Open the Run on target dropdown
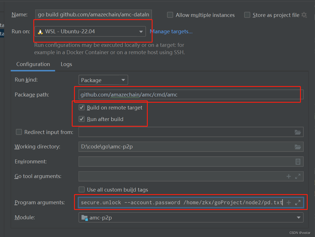This screenshot has height=237, width=315. coord(90,32)
